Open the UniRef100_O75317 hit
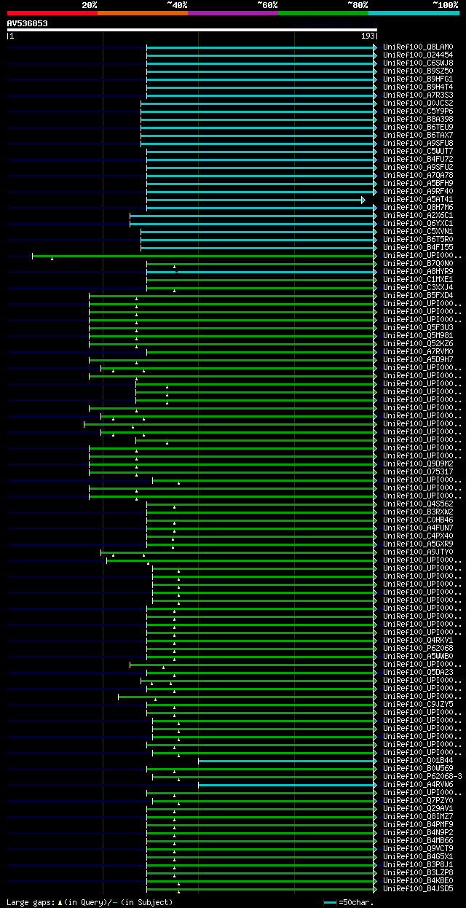Viewport: 466px width, 908px height. pyautogui.click(x=418, y=471)
